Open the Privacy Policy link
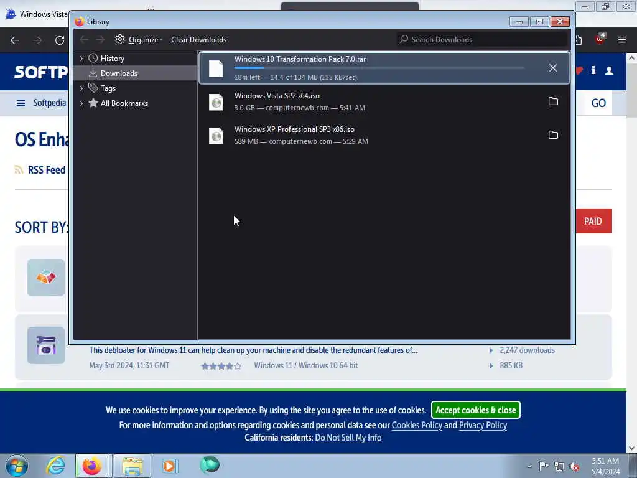 (x=483, y=425)
